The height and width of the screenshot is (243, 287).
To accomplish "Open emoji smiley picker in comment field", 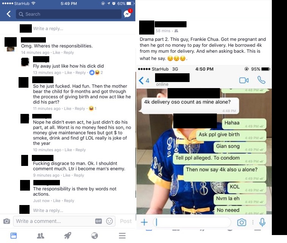I will coord(110,221).
